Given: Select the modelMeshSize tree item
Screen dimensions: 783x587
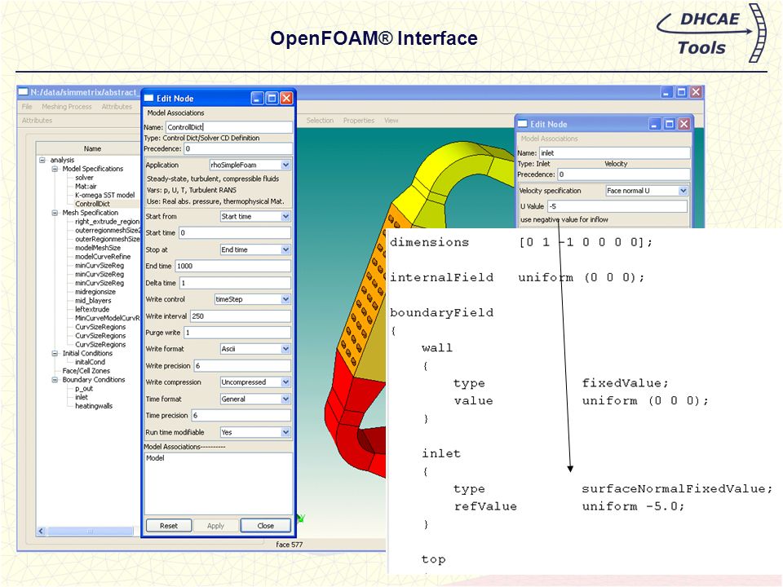Looking at the screenshot, I should click(x=98, y=248).
